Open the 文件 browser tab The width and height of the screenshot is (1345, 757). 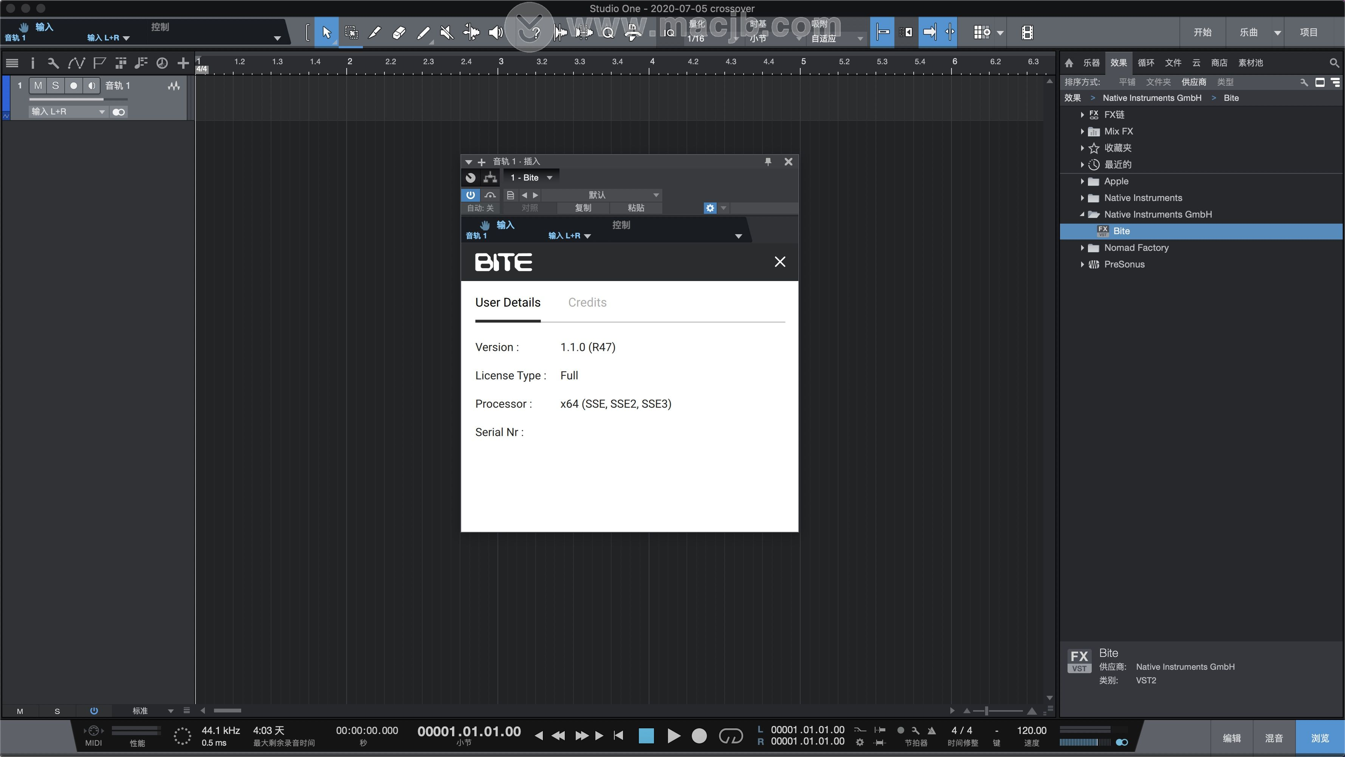1173,63
